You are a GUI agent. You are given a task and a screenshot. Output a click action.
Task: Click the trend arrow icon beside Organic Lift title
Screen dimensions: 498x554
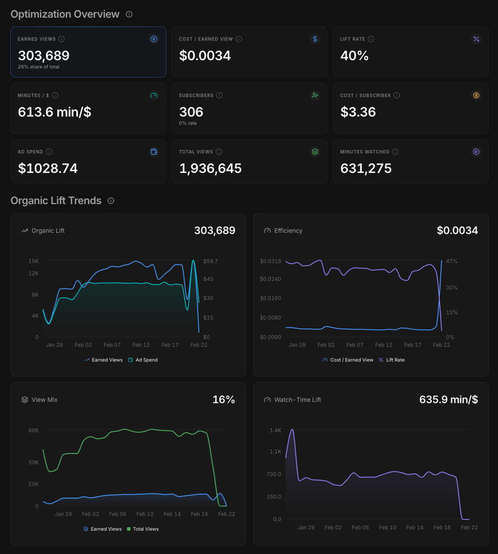coord(24,230)
